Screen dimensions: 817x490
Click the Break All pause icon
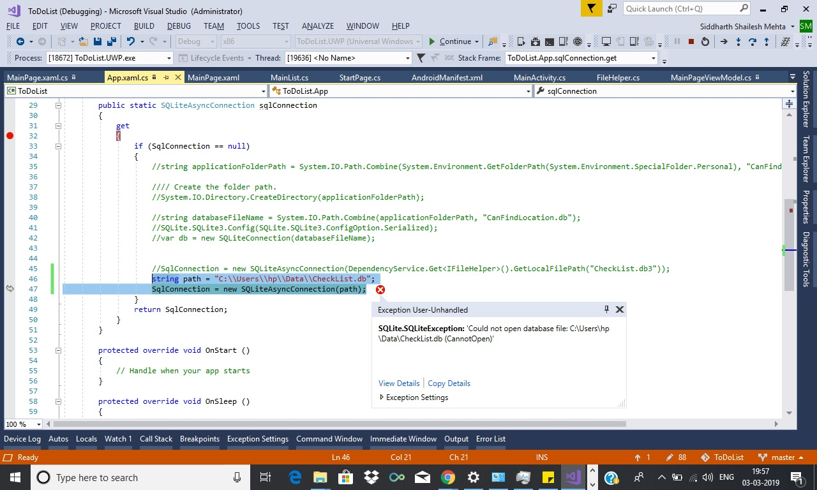pyautogui.click(x=677, y=42)
